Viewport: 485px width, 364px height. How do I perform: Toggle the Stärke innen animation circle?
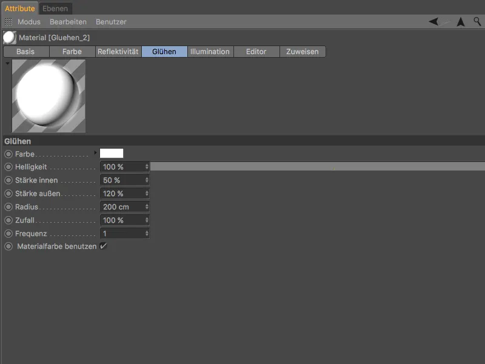[8, 180]
